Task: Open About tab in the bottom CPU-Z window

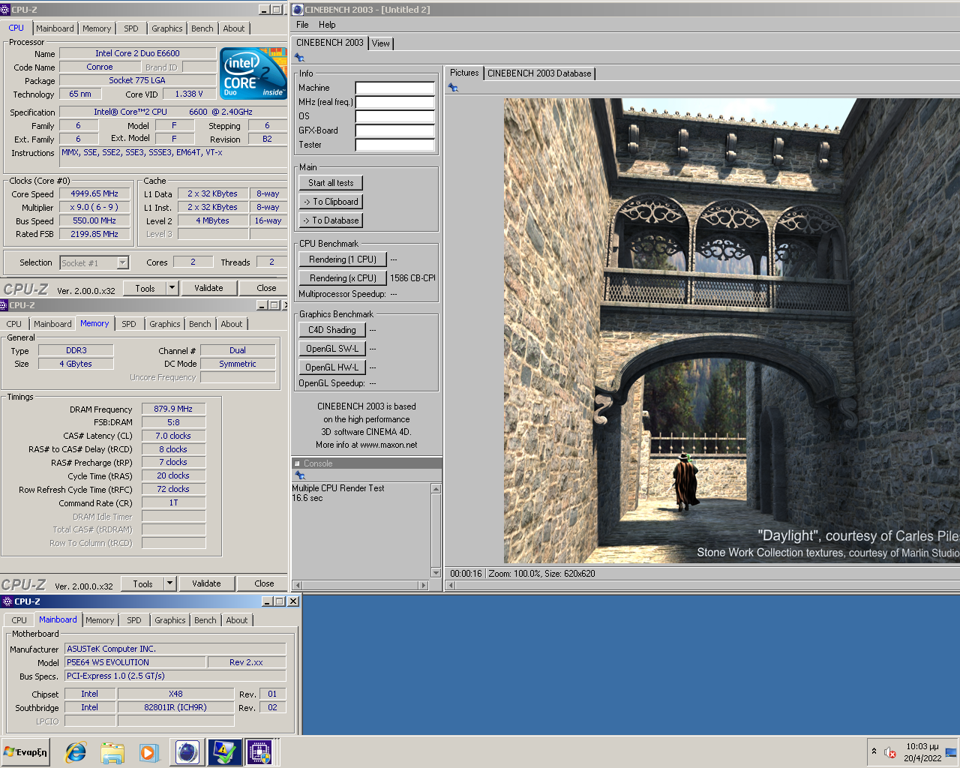Action: pyautogui.click(x=237, y=620)
